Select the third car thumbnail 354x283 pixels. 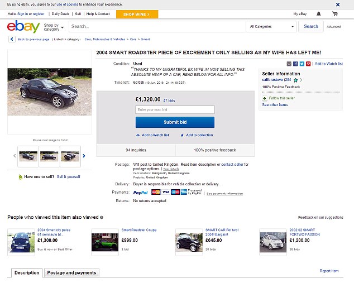tap(70, 156)
